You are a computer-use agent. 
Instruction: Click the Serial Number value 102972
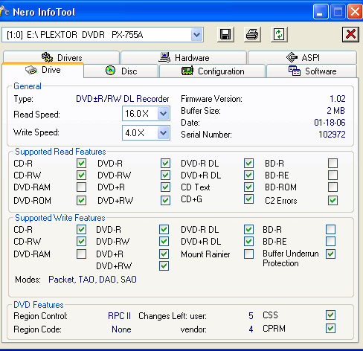tap(332, 135)
